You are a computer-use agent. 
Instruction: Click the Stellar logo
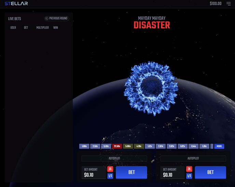tap(16, 4)
